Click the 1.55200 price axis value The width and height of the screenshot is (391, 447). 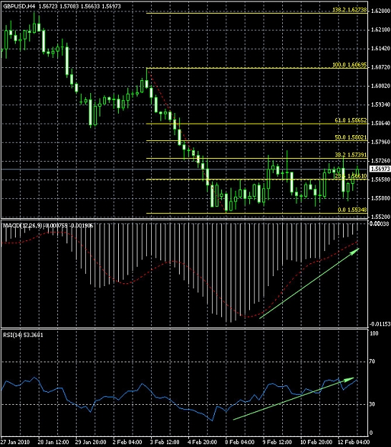point(380,217)
